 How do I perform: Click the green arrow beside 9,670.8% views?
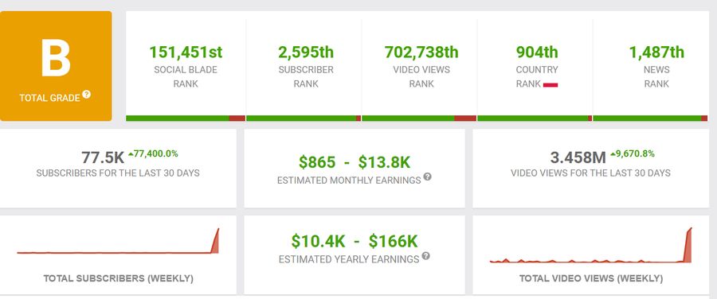(x=613, y=154)
